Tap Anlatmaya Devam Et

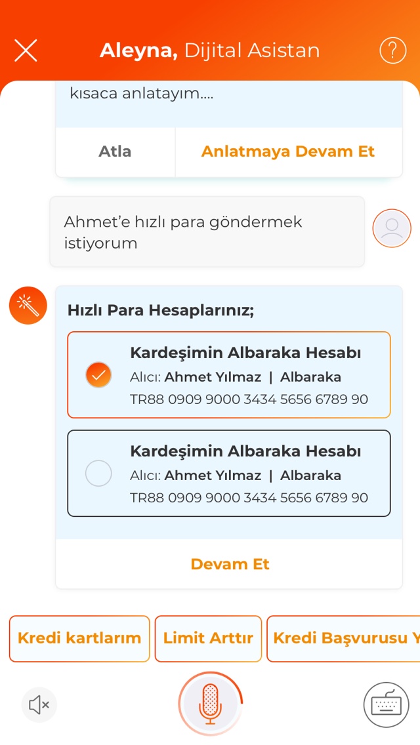pos(287,151)
